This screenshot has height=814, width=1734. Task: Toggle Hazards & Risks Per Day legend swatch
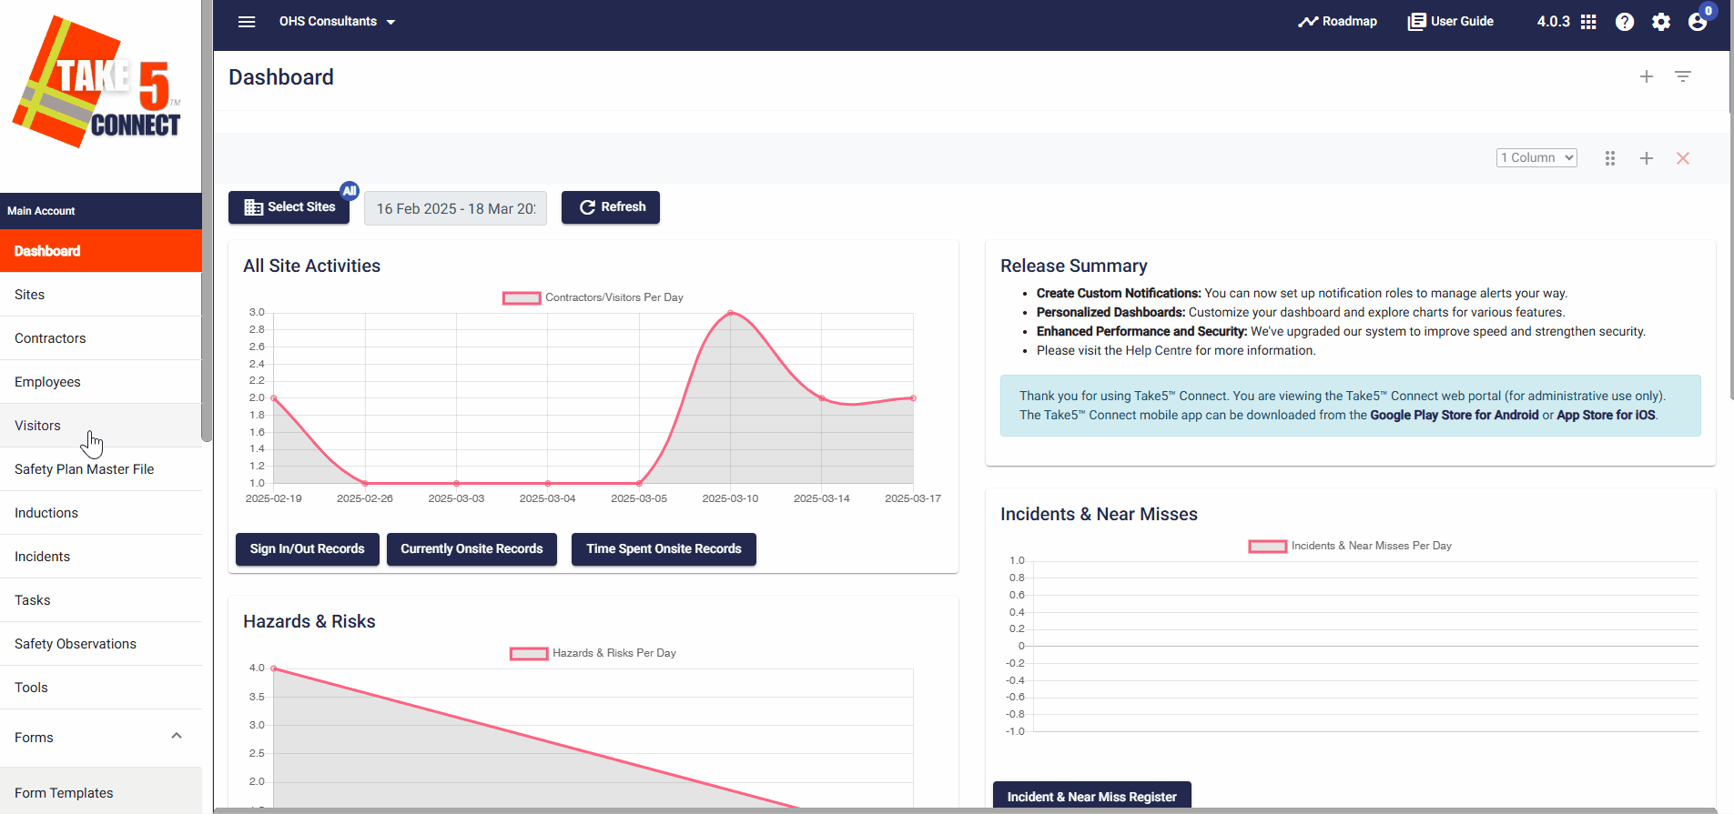tap(529, 653)
